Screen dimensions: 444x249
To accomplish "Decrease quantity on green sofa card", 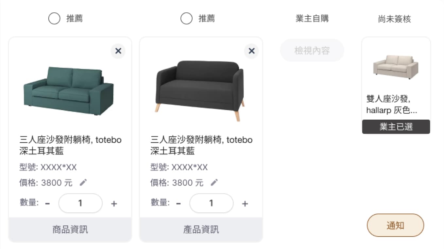I will 47,204.
